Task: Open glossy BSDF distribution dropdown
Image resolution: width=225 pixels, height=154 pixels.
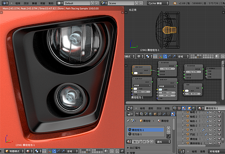Action: [x=142, y=85]
